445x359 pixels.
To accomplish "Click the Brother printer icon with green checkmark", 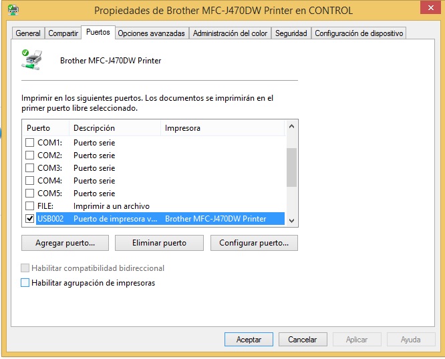I will pos(31,59).
